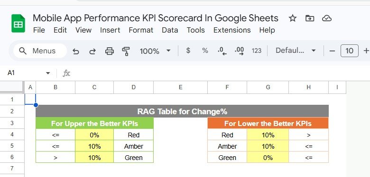Open the Help menu

(x=267, y=30)
